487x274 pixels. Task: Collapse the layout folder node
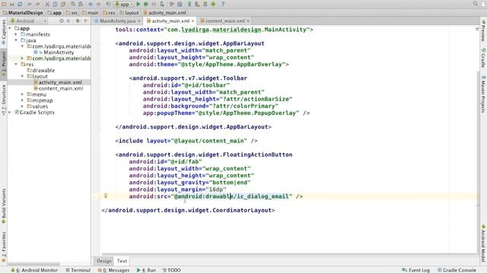pos(22,76)
